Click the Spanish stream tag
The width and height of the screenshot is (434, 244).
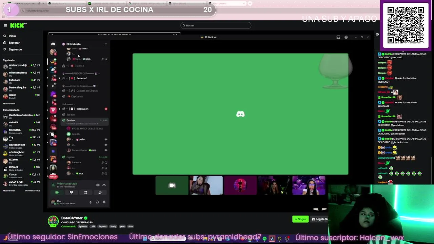coord(83,226)
